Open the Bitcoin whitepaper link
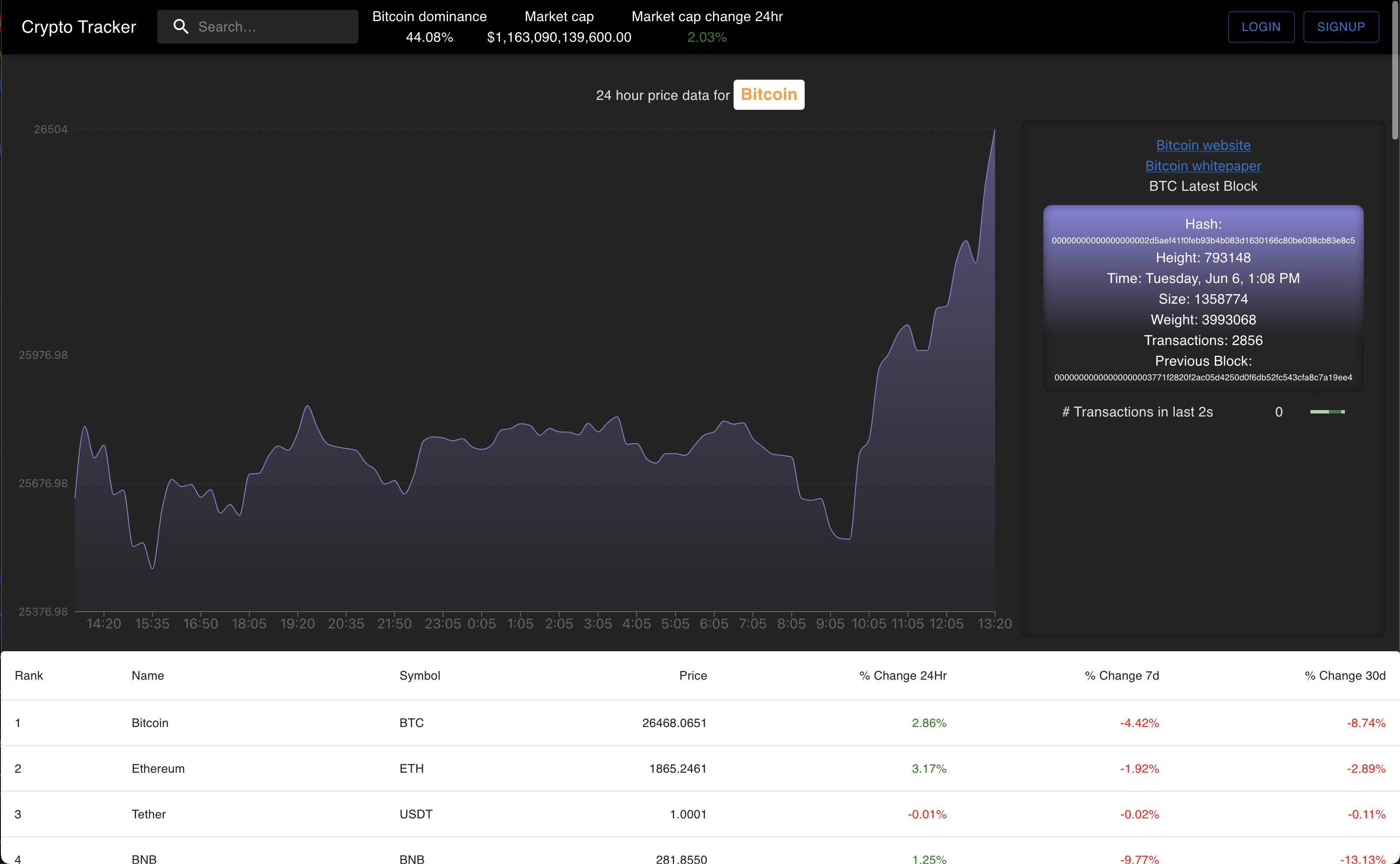The width and height of the screenshot is (1400, 864). [1203, 166]
